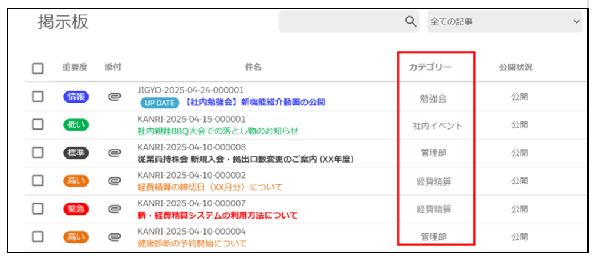
Task: Click the 社内イベント category cell
Action: [x=437, y=126]
